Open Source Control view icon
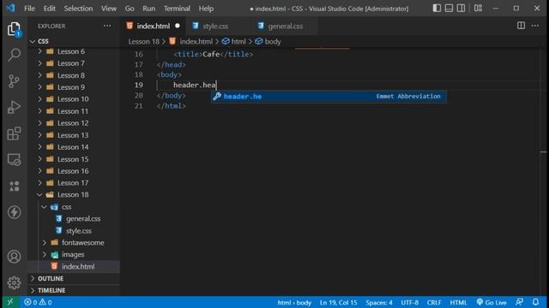The width and height of the screenshot is (549, 308). pyautogui.click(x=14, y=81)
